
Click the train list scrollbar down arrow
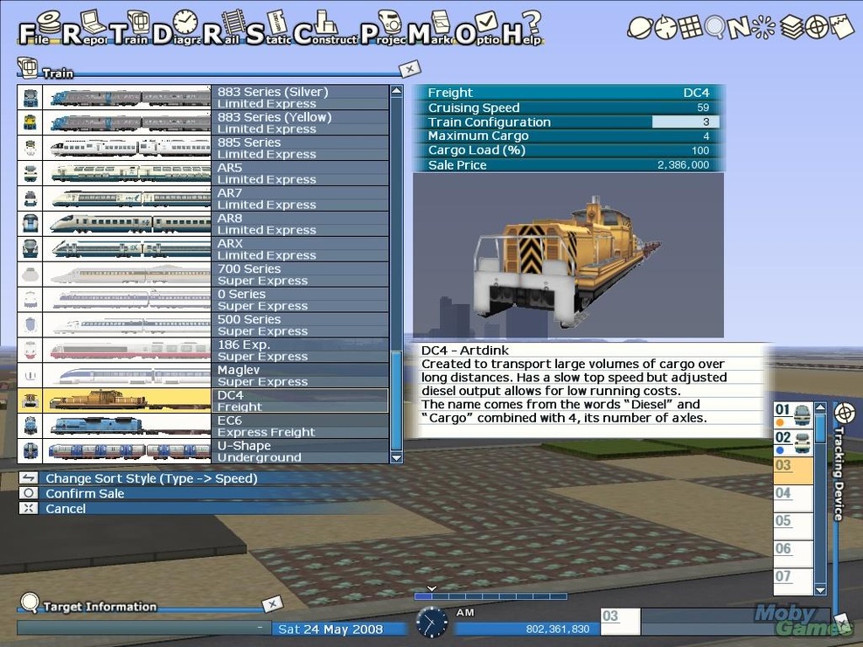[x=396, y=457]
